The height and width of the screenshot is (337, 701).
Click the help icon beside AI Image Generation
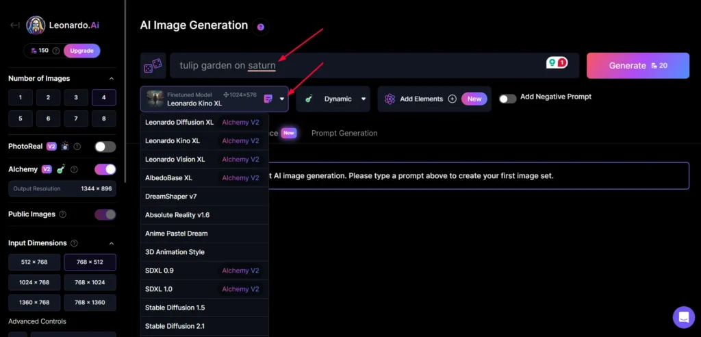260,27
